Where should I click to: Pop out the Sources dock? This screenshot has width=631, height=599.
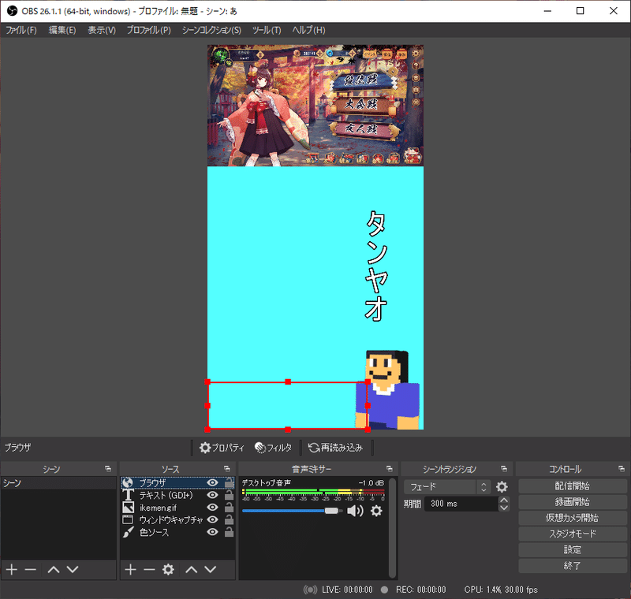click(x=227, y=469)
